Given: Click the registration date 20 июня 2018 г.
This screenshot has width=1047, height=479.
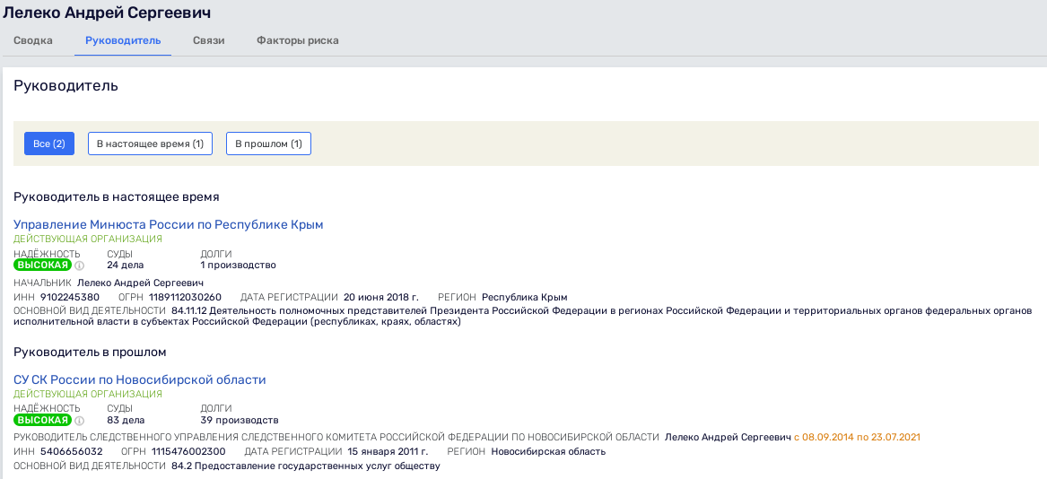Looking at the screenshot, I should (x=380, y=297).
